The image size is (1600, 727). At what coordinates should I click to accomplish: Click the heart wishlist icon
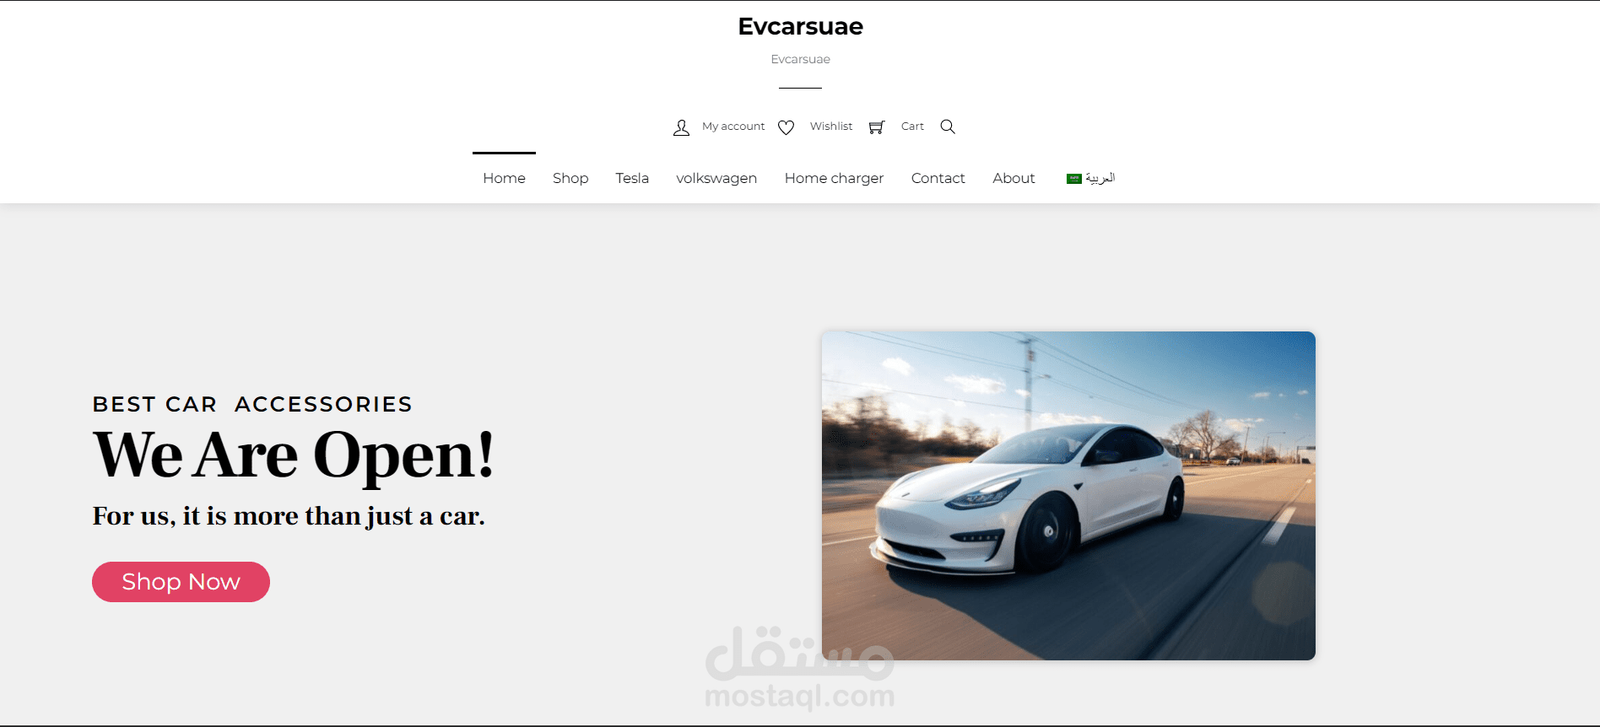point(786,127)
